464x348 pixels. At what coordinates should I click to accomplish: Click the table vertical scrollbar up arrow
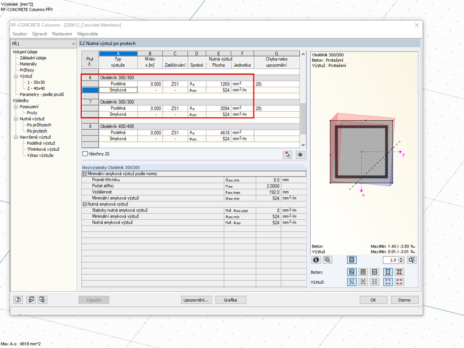click(303, 54)
